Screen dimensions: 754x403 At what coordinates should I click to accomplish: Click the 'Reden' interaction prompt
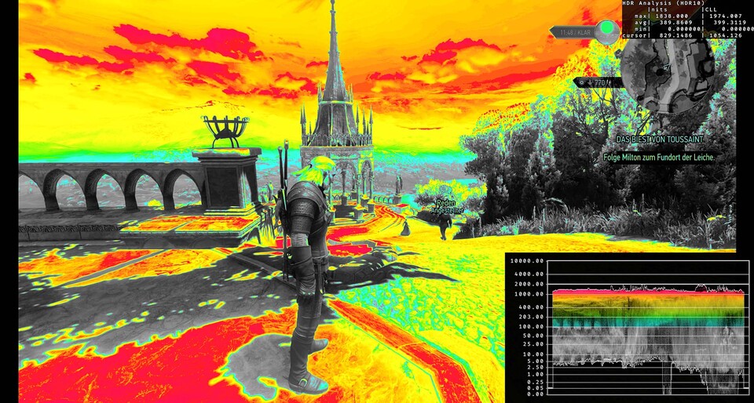445,203
